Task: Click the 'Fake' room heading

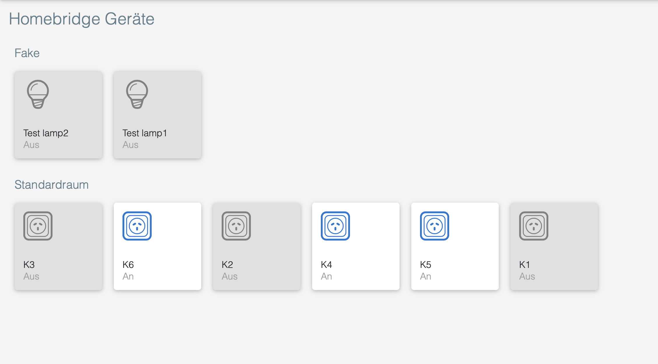Action: (x=27, y=53)
